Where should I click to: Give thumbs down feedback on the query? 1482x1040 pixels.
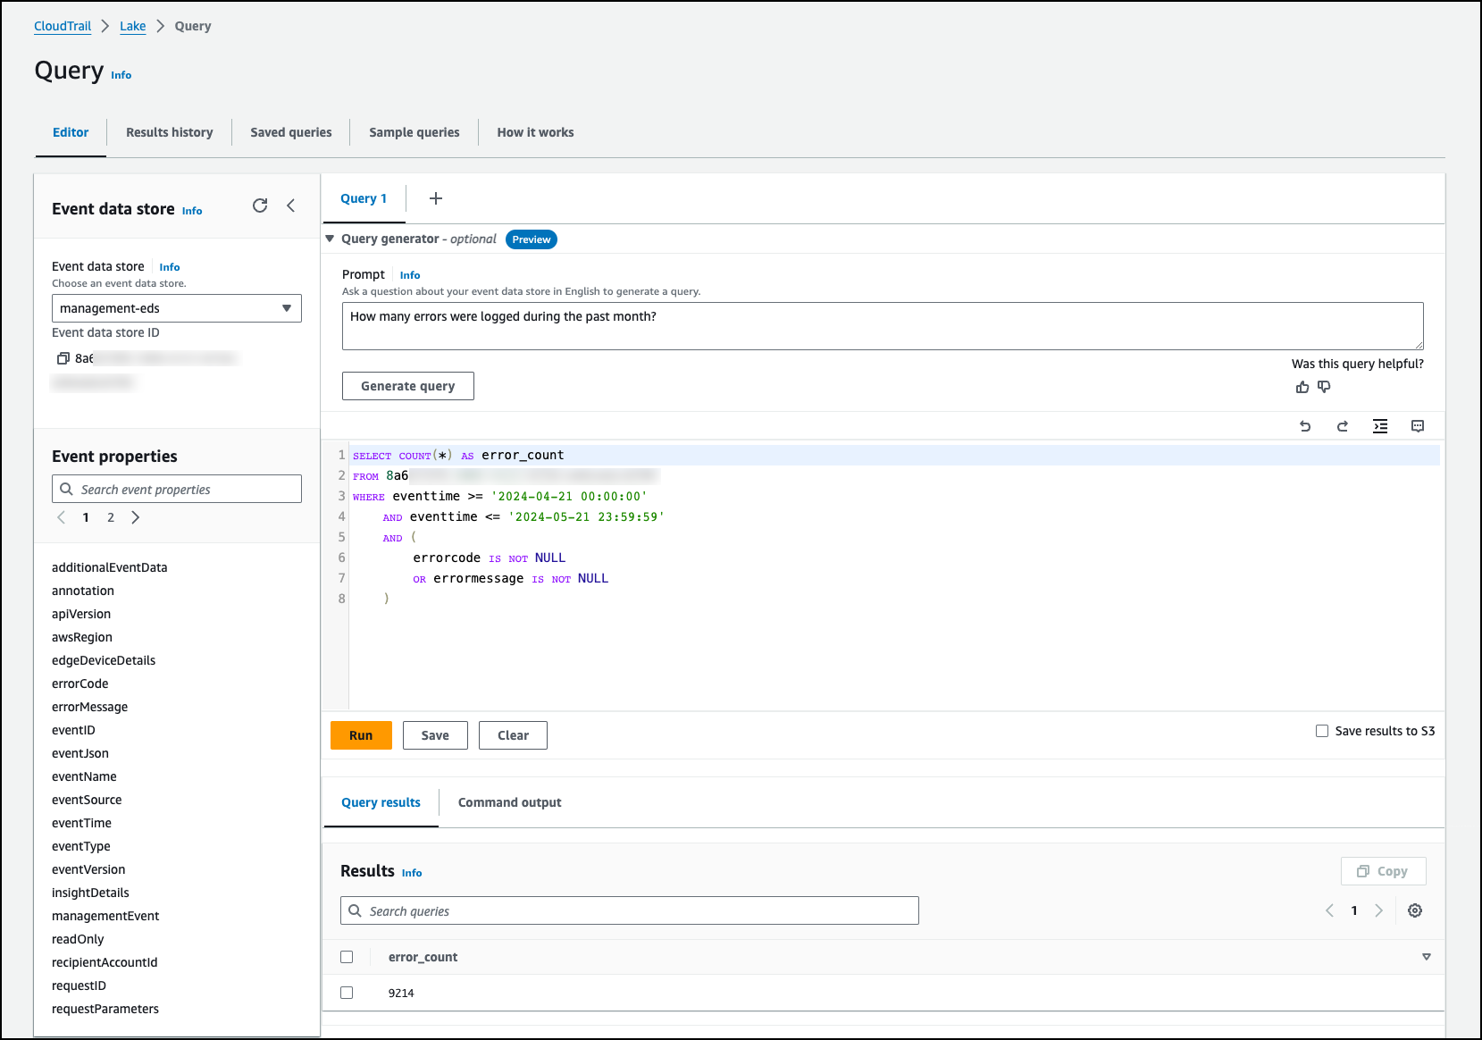point(1324,387)
